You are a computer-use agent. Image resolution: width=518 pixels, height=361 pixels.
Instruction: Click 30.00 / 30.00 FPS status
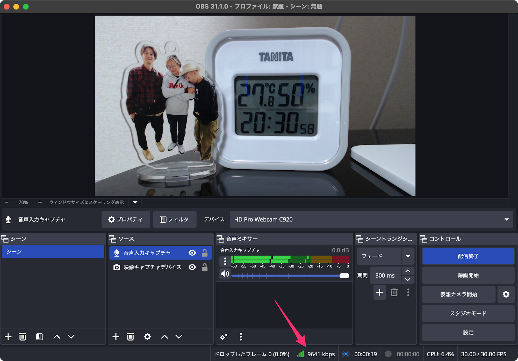pyautogui.click(x=484, y=354)
